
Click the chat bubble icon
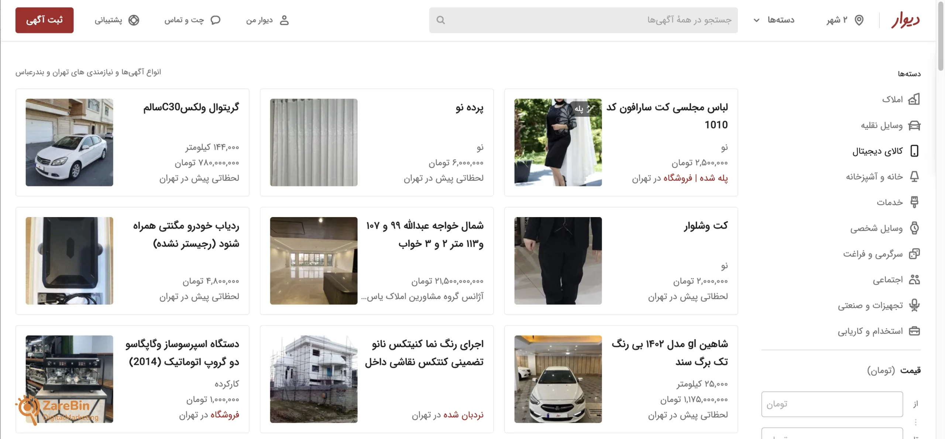(216, 20)
